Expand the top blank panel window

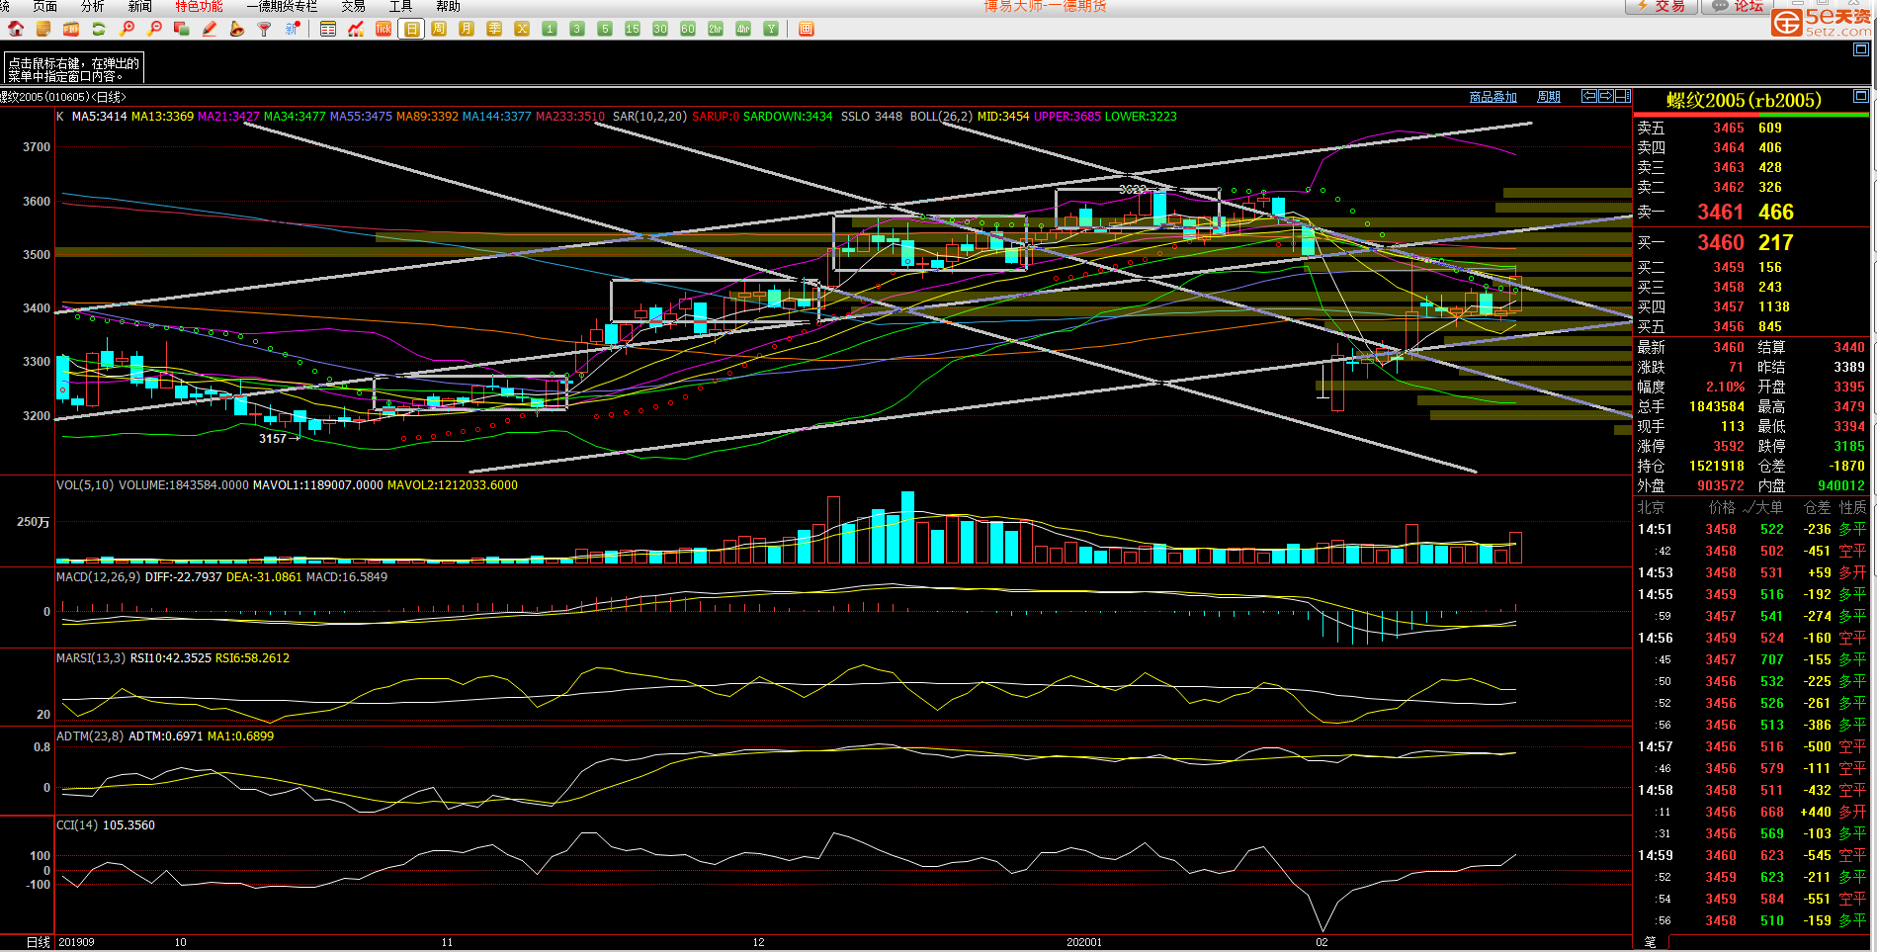[x=1860, y=49]
